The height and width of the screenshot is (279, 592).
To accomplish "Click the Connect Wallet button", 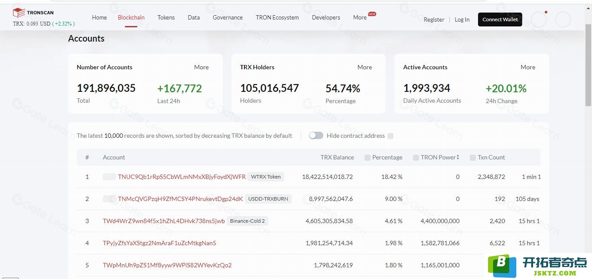I will tap(500, 19).
